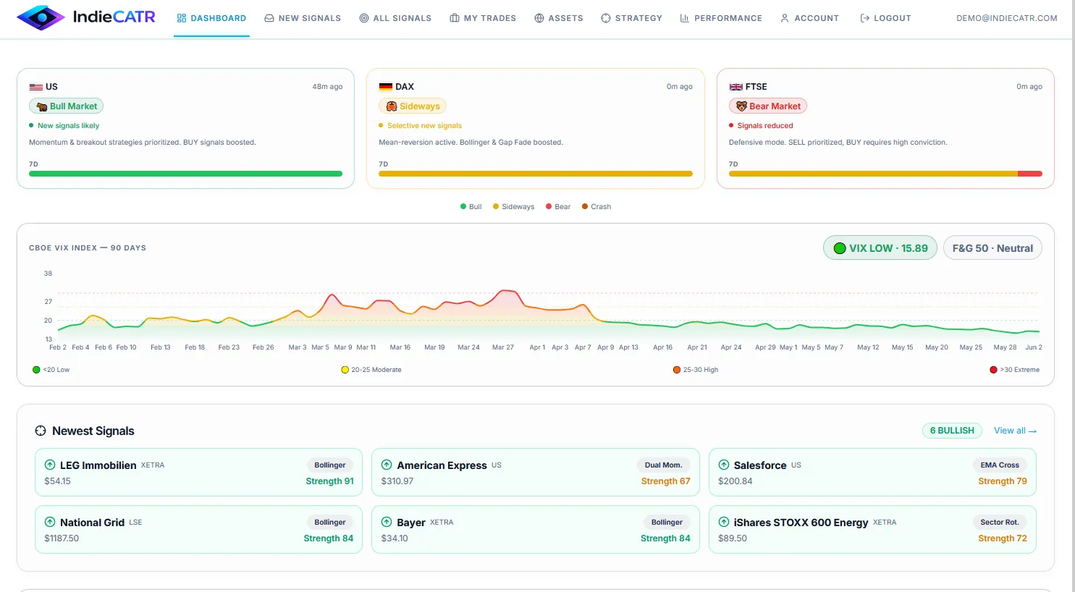The image size is (1075, 592).
Task: Click the Bollinger tag on LEG Immobilien
Action: 330,465
